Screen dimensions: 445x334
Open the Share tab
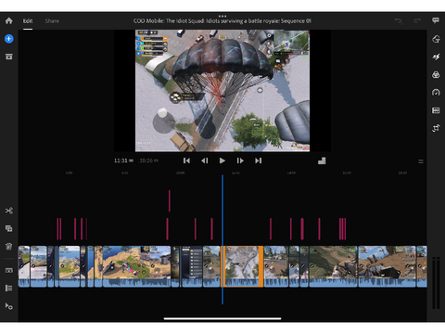[x=52, y=20]
